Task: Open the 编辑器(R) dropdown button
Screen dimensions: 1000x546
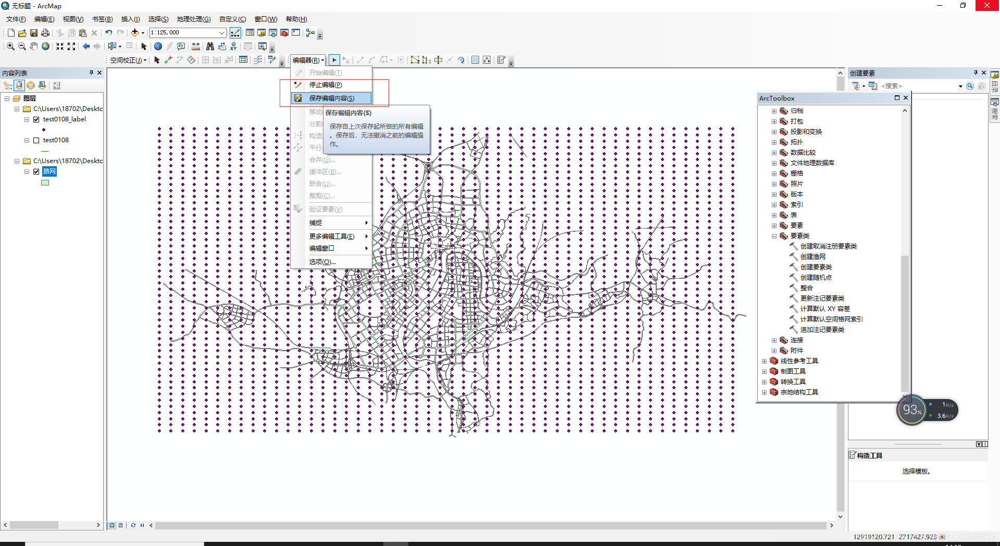Action: pyautogui.click(x=308, y=60)
